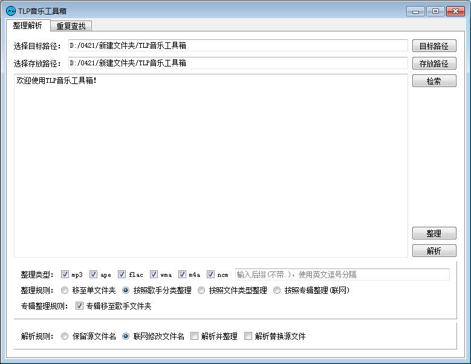Disable the ncm file type checkbox
471x364 pixels.
[210, 274]
